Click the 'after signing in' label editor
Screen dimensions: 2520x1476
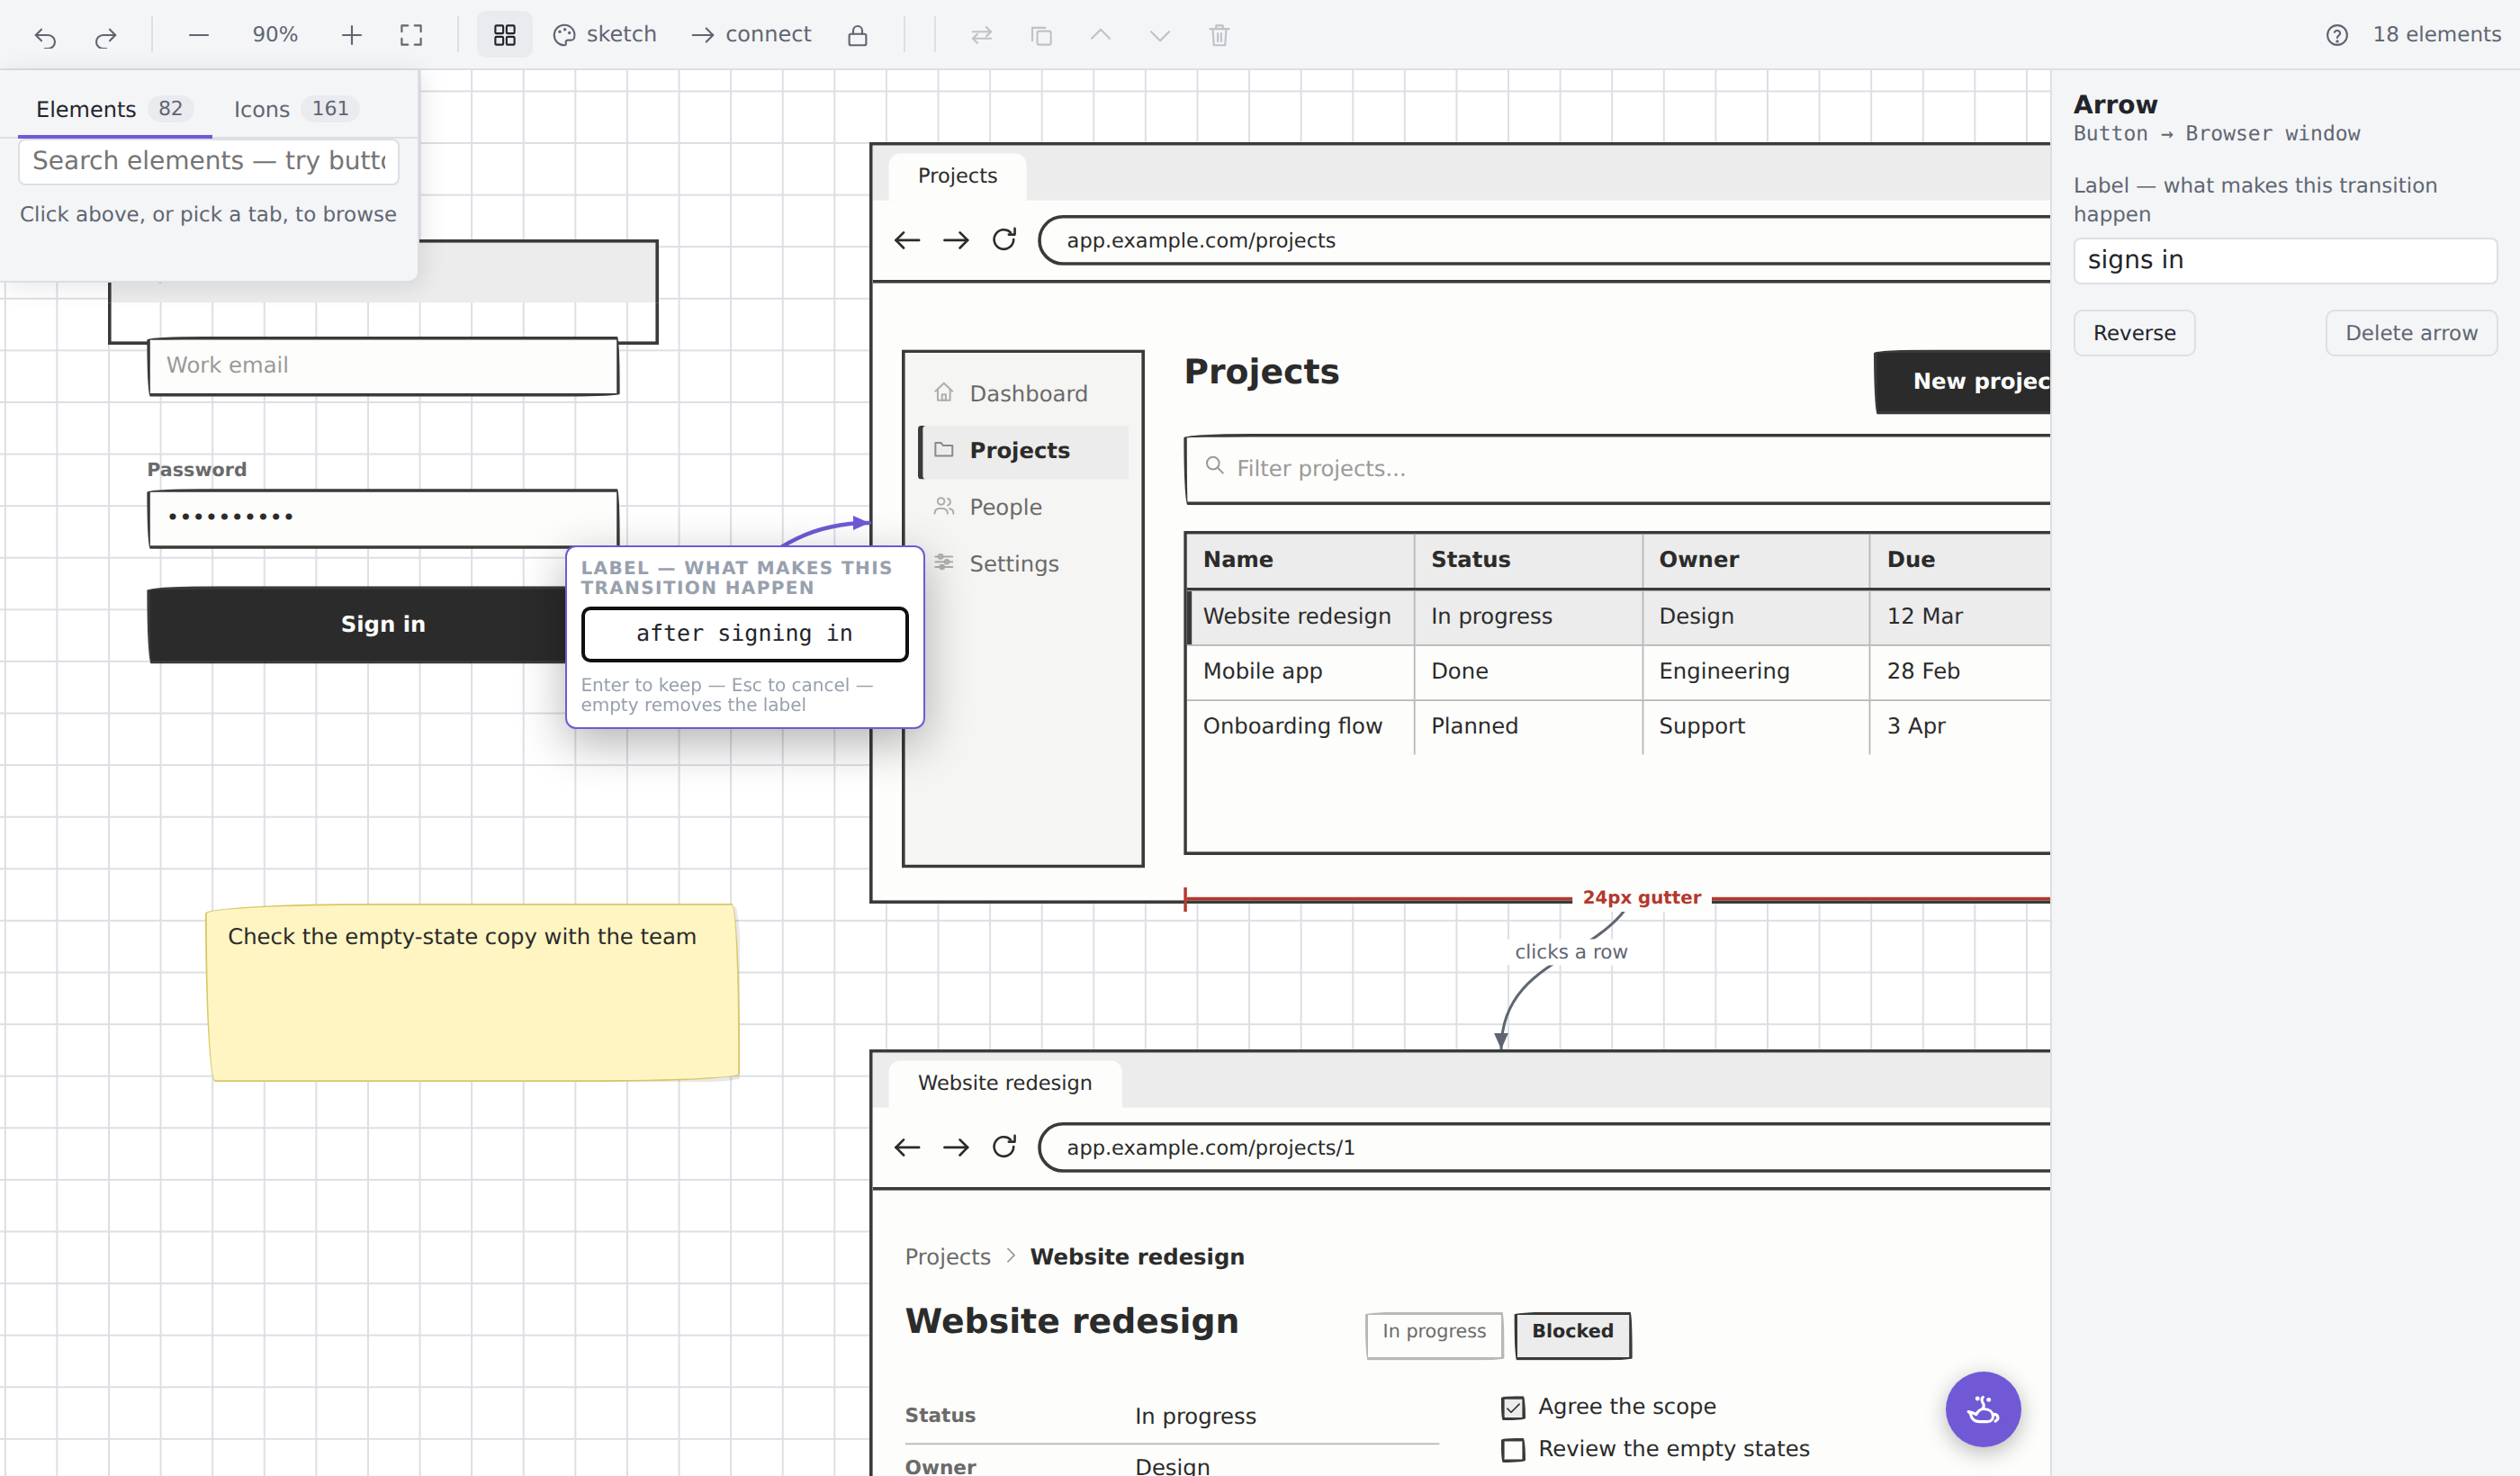click(744, 634)
